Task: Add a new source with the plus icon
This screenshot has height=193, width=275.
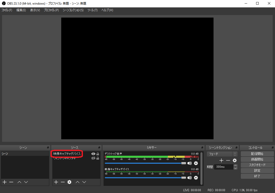Action: point(56,182)
